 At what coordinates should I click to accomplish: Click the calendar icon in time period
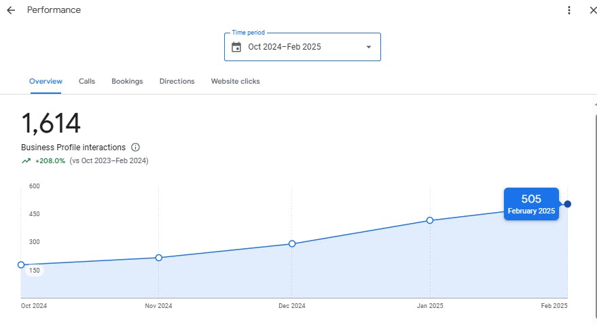[x=236, y=47]
